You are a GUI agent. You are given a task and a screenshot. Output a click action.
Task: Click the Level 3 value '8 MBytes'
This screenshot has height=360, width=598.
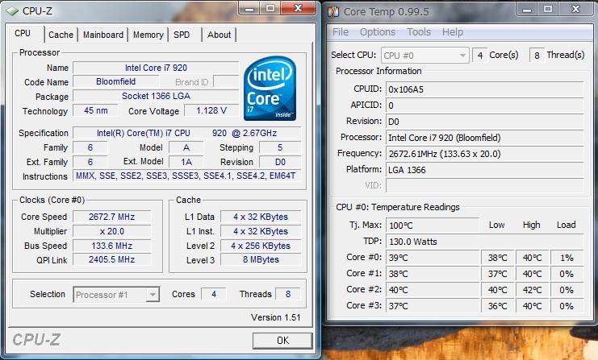tap(261, 259)
